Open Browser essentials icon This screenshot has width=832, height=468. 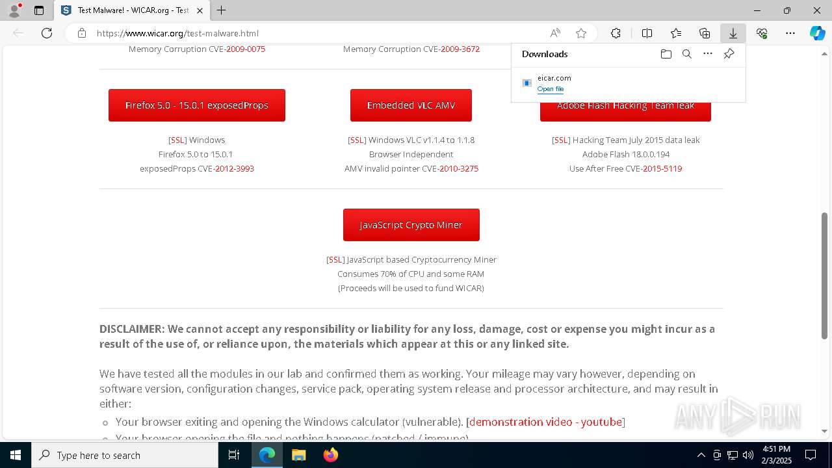(762, 33)
